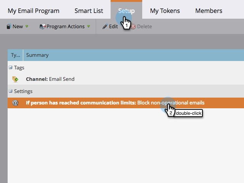This screenshot has width=244, height=183.
Task: Open the Members tab
Action: point(209,11)
